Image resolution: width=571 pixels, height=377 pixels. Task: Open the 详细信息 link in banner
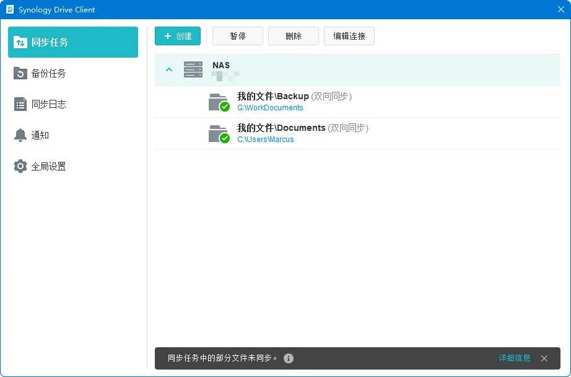click(x=515, y=358)
